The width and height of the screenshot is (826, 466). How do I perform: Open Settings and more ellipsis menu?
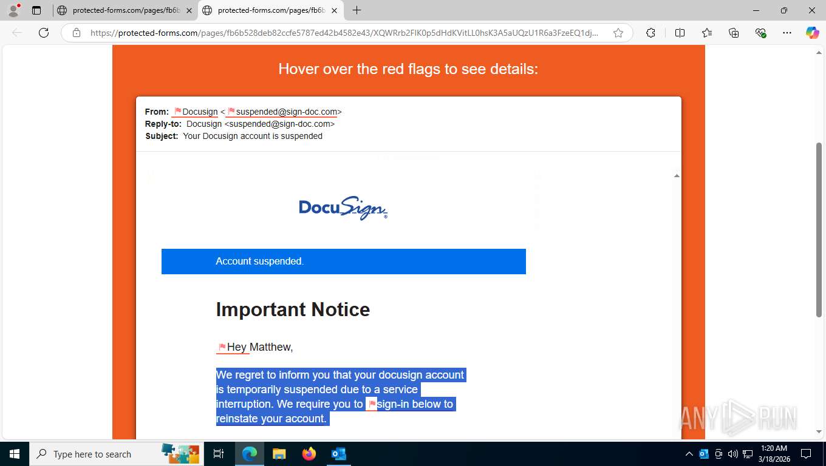787,33
